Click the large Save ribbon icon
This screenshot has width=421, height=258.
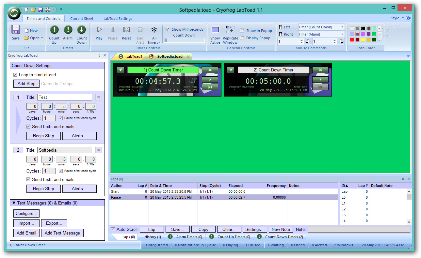click(x=16, y=30)
